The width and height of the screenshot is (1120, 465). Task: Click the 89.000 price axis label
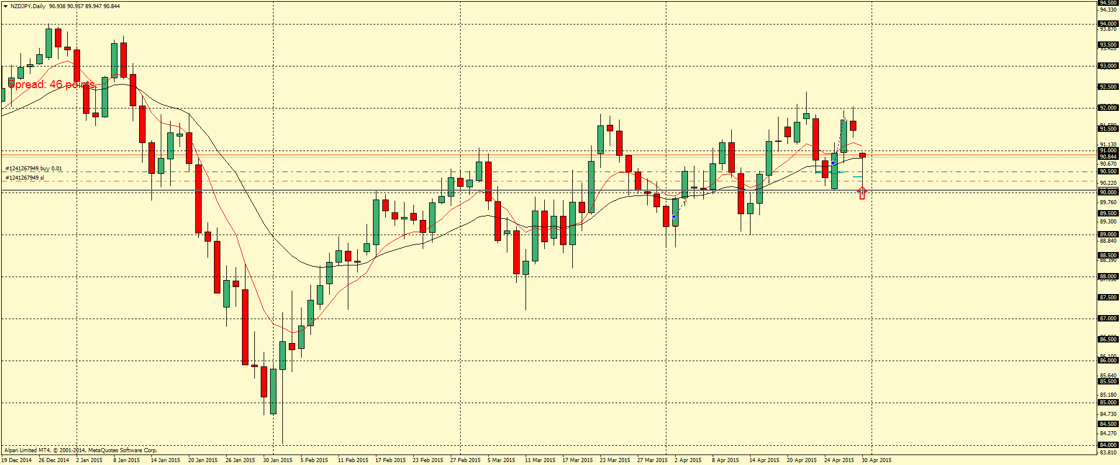(x=1108, y=235)
